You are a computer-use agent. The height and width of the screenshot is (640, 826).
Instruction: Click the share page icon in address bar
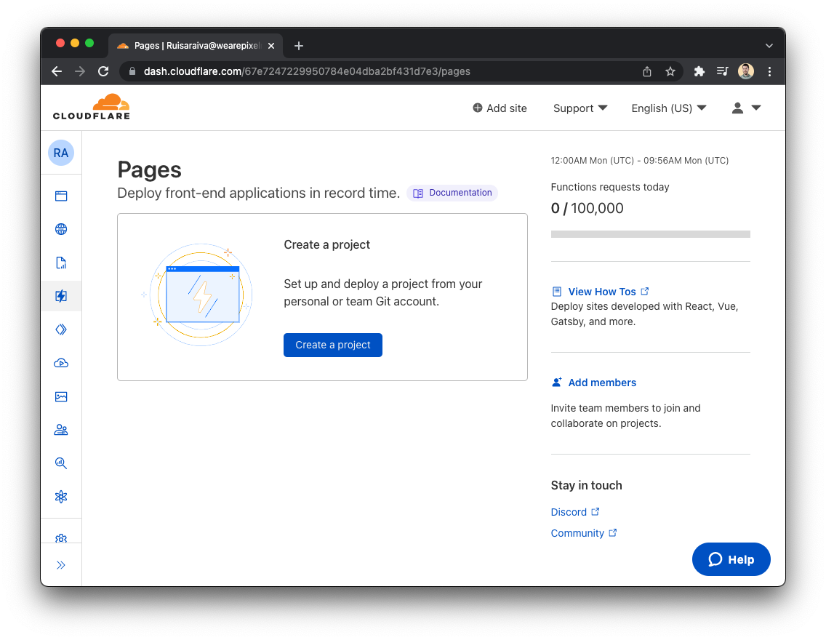coord(647,72)
